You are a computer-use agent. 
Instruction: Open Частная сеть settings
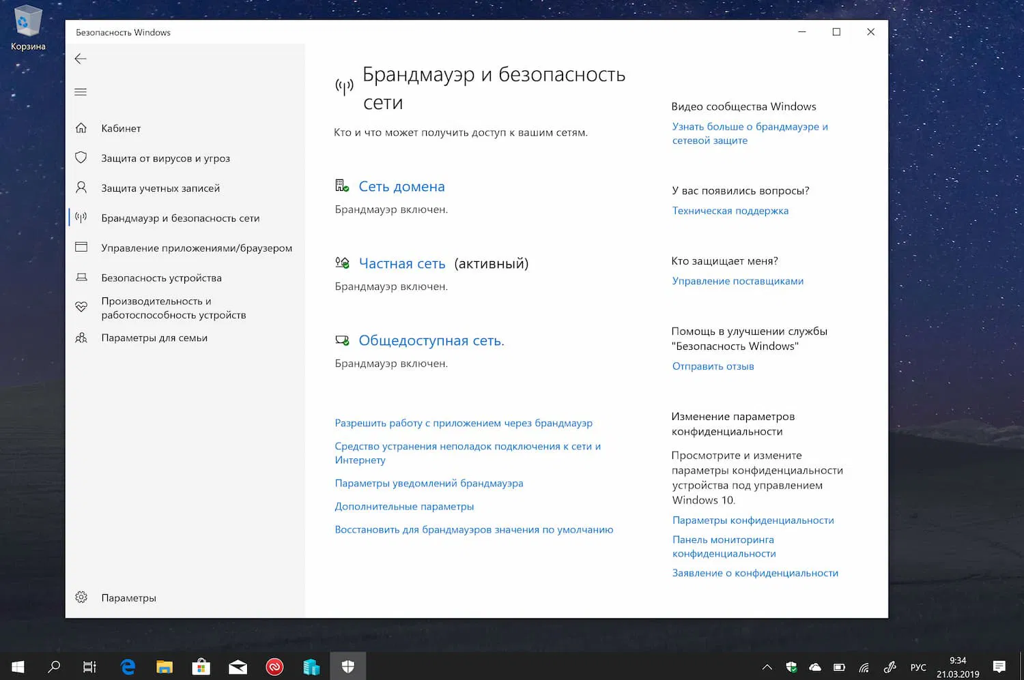coord(402,263)
